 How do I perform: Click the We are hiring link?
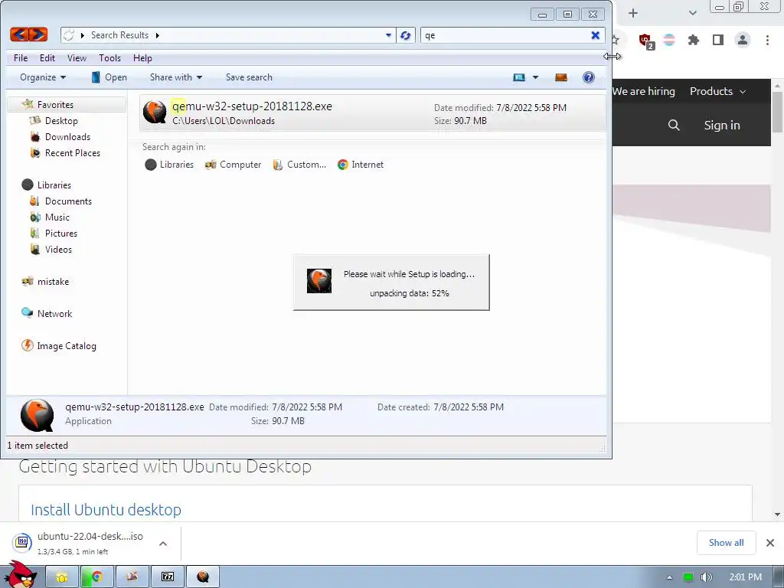pos(643,91)
